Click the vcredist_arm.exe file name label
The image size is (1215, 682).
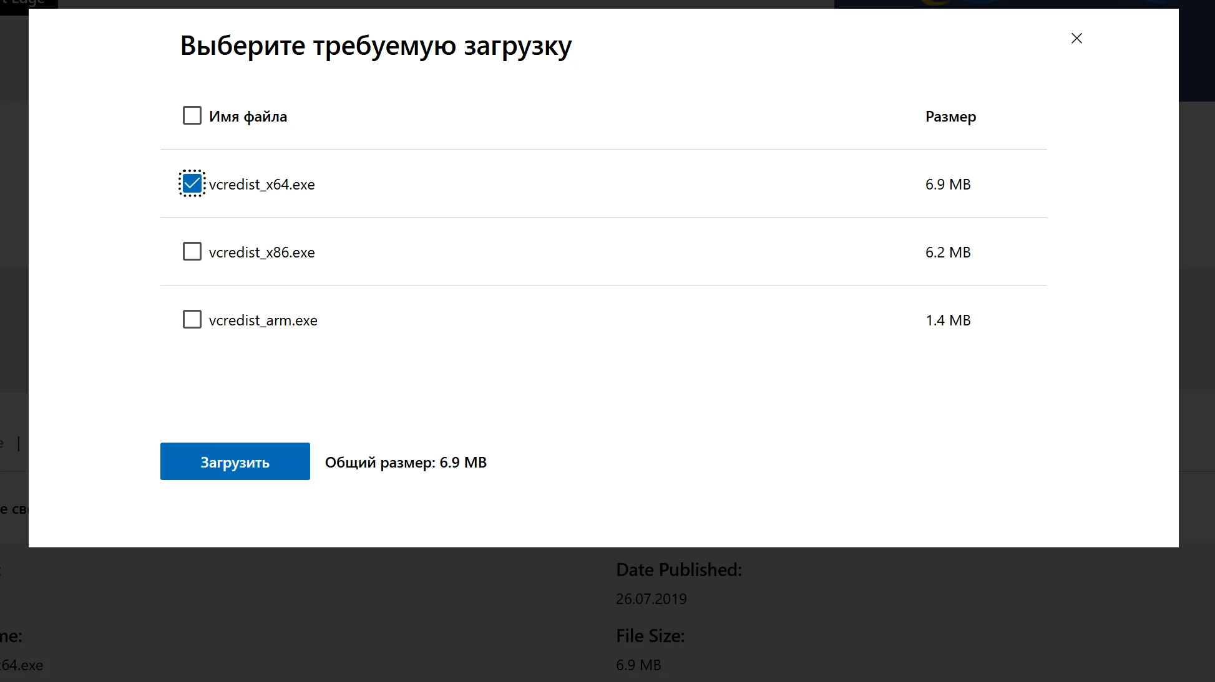pos(263,320)
